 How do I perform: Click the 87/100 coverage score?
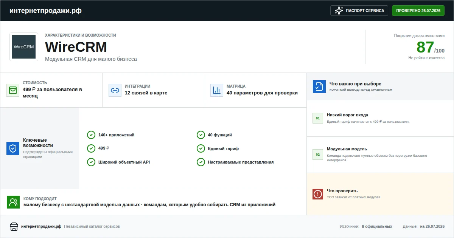click(431, 48)
